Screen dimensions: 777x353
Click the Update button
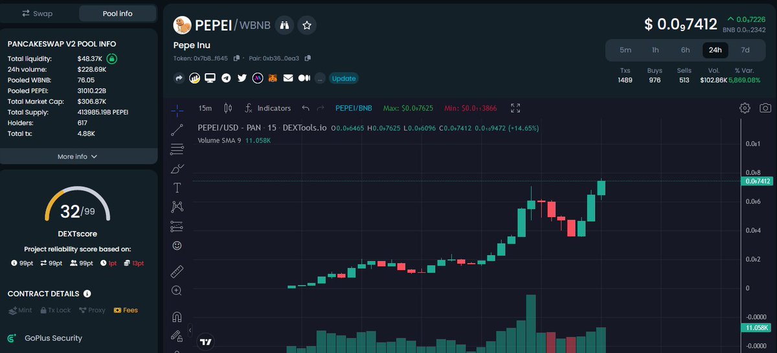click(344, 78)
